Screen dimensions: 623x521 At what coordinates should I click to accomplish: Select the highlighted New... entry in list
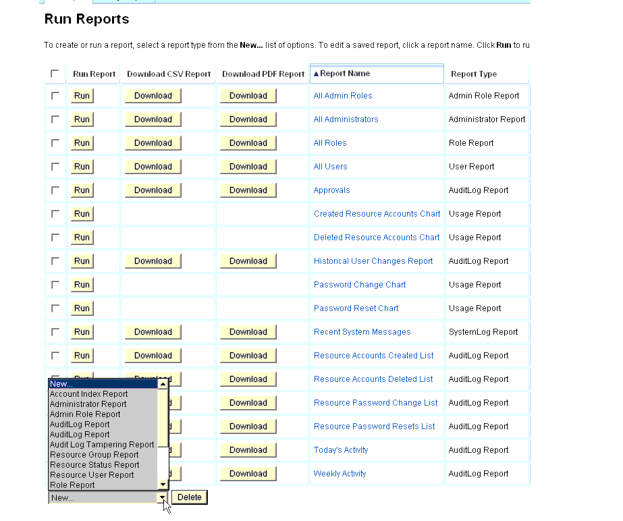103,384
